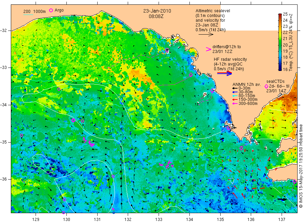Viewport: 305px width, 224px height.
Task: Click the time label 08:08Z
Action: point(156,16)
